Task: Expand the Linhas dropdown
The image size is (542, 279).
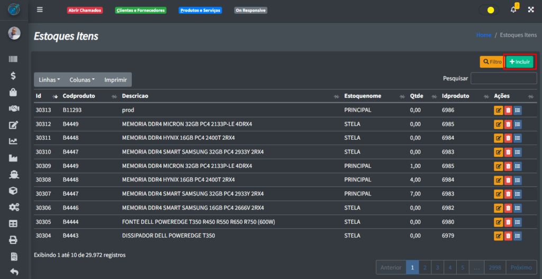Action: point(49,80)
